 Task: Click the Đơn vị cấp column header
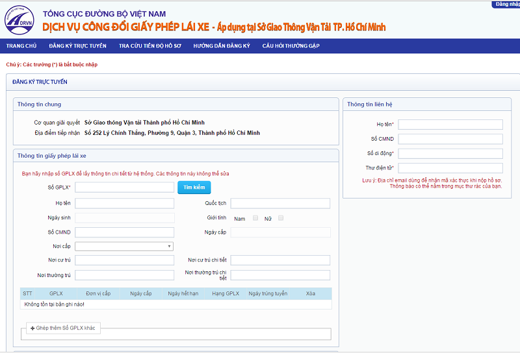pos(98,294)
